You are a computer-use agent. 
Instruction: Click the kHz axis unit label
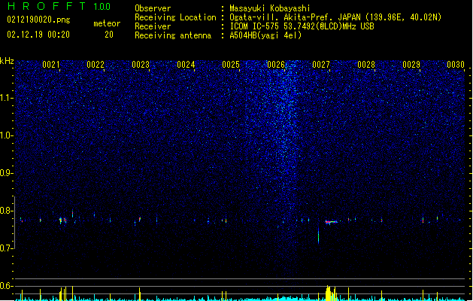7,61
